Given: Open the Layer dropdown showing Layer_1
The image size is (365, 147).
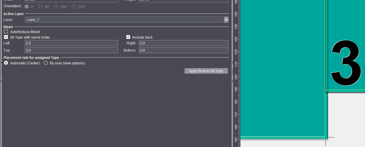Looking at the screenshot, I should (127, 20).
